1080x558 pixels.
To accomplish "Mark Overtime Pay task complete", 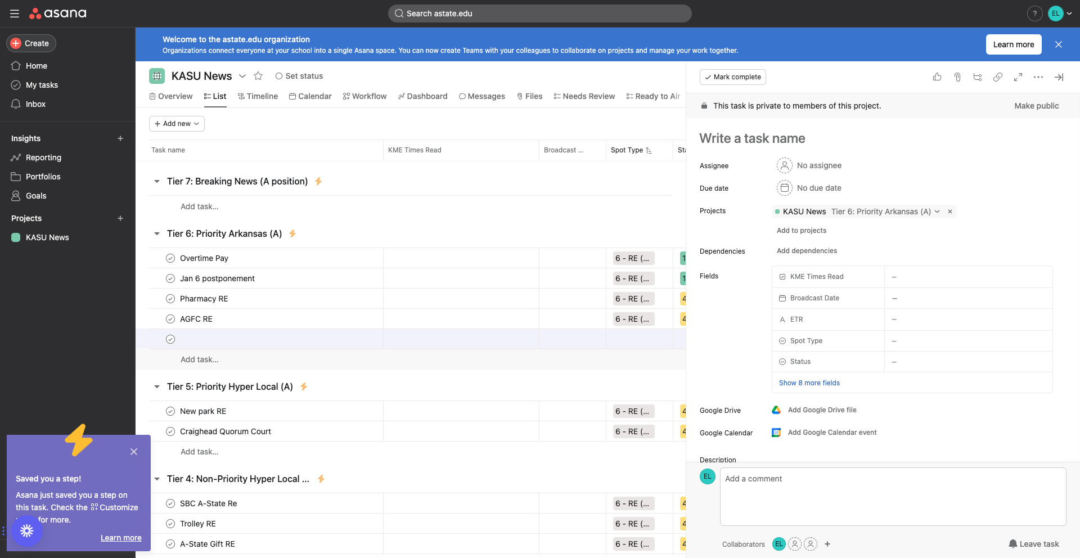I will pos(170,258).
